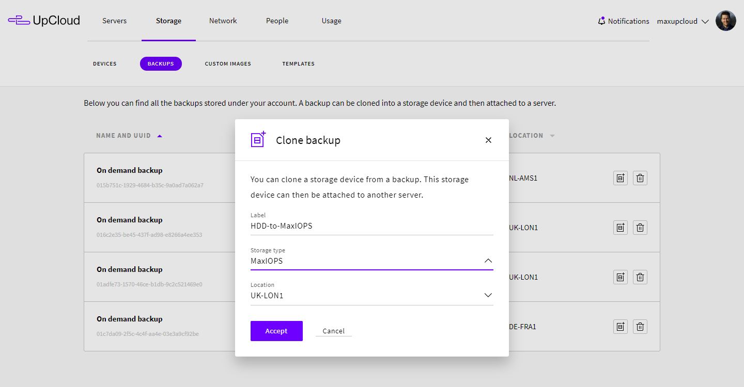Open the maxupcloud account menu
Image resolution: width=744 pixels, height=387 pixels.
pos(683,21)
